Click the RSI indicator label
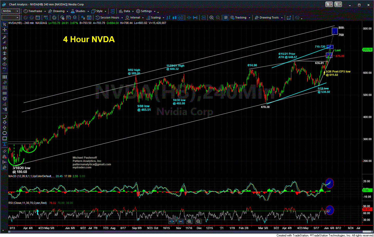 click(28, 203)
